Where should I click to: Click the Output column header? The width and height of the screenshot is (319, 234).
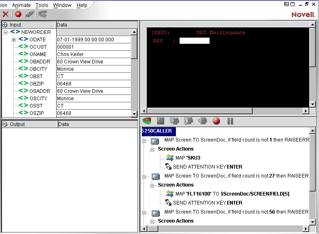point(29,124)
